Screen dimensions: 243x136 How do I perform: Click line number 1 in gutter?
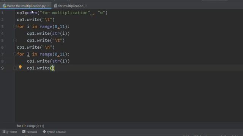3,13
